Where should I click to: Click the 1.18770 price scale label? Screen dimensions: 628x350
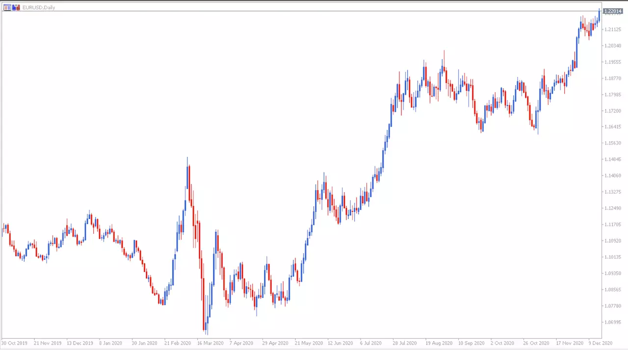[x=614, y=78]
